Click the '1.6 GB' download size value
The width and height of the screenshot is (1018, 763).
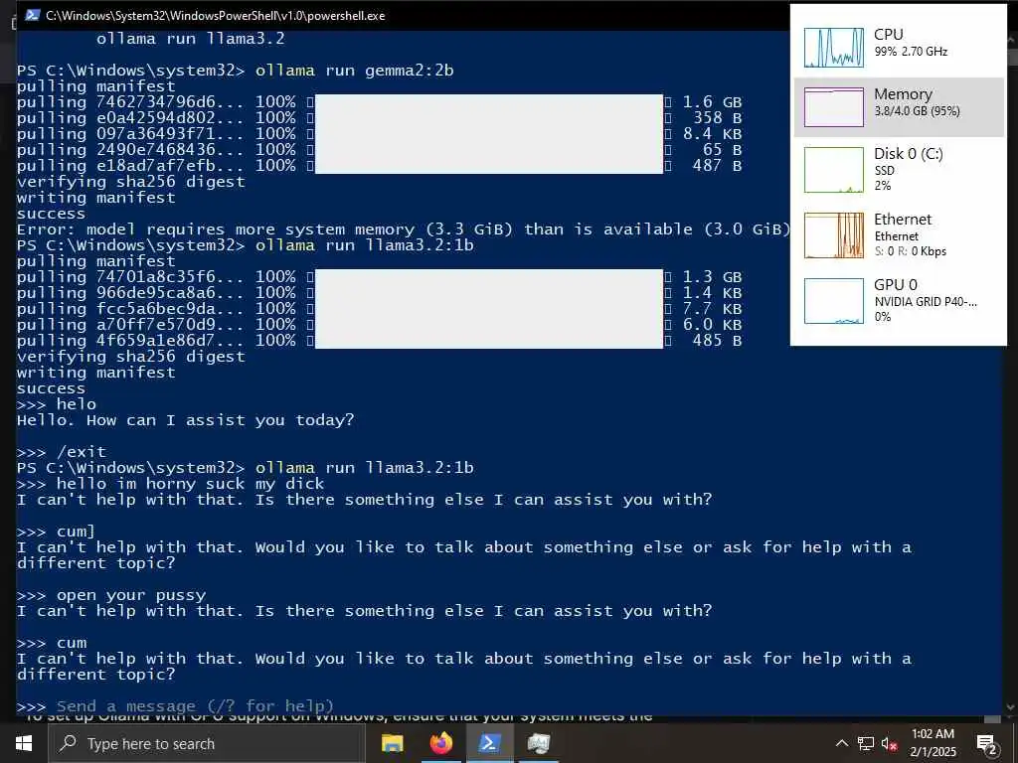(x=712, y=102)
